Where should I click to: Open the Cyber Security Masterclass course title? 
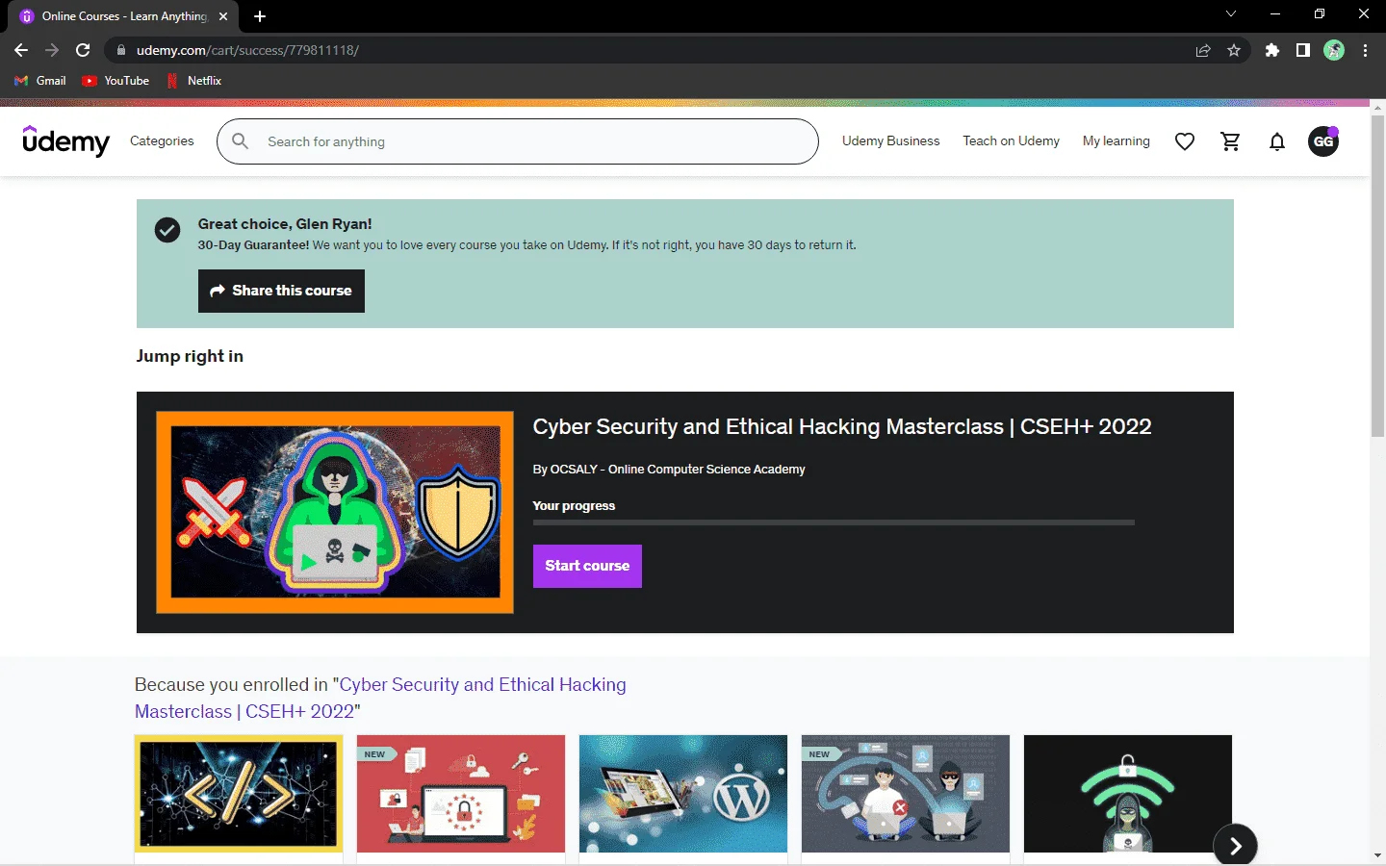(x=842, y=426)
